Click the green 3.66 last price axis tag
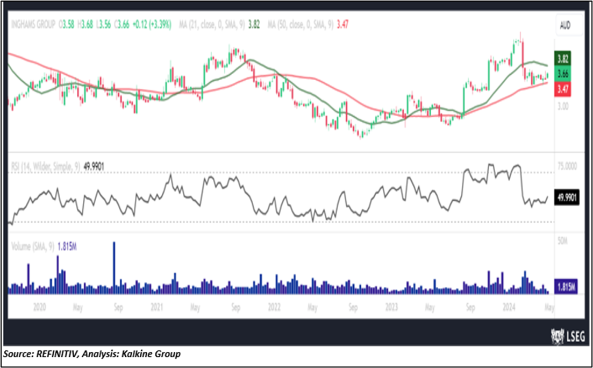The image size is (593, 368). tap(563, 74)
